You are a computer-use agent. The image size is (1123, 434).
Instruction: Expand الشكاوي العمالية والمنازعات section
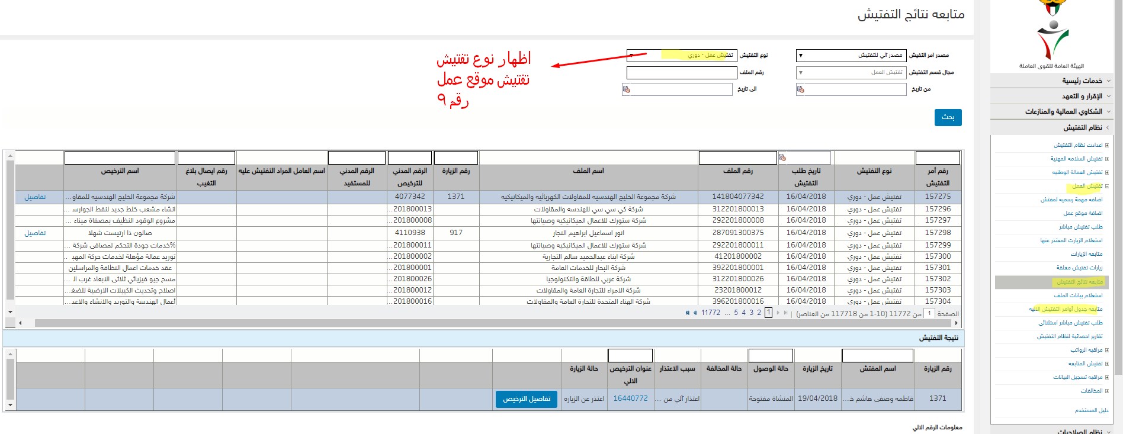(x=1051, y=111)
